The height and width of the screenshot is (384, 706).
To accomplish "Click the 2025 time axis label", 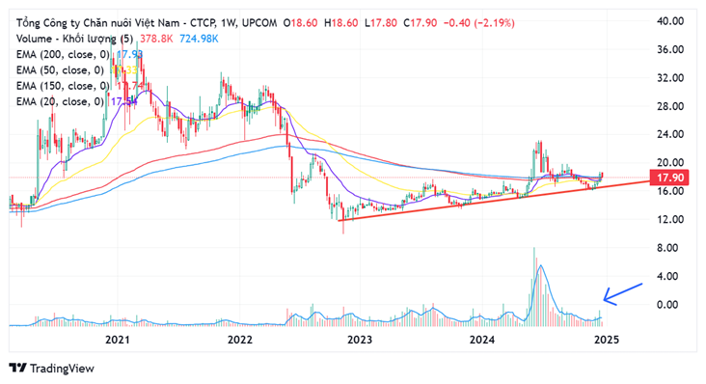I will point(607,340).
